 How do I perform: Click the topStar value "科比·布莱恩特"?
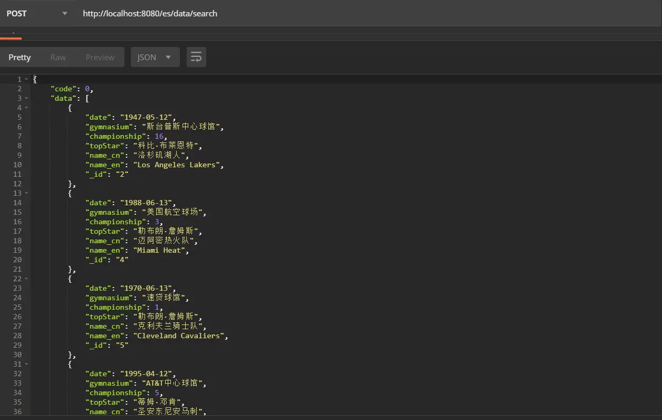point(166,146)
